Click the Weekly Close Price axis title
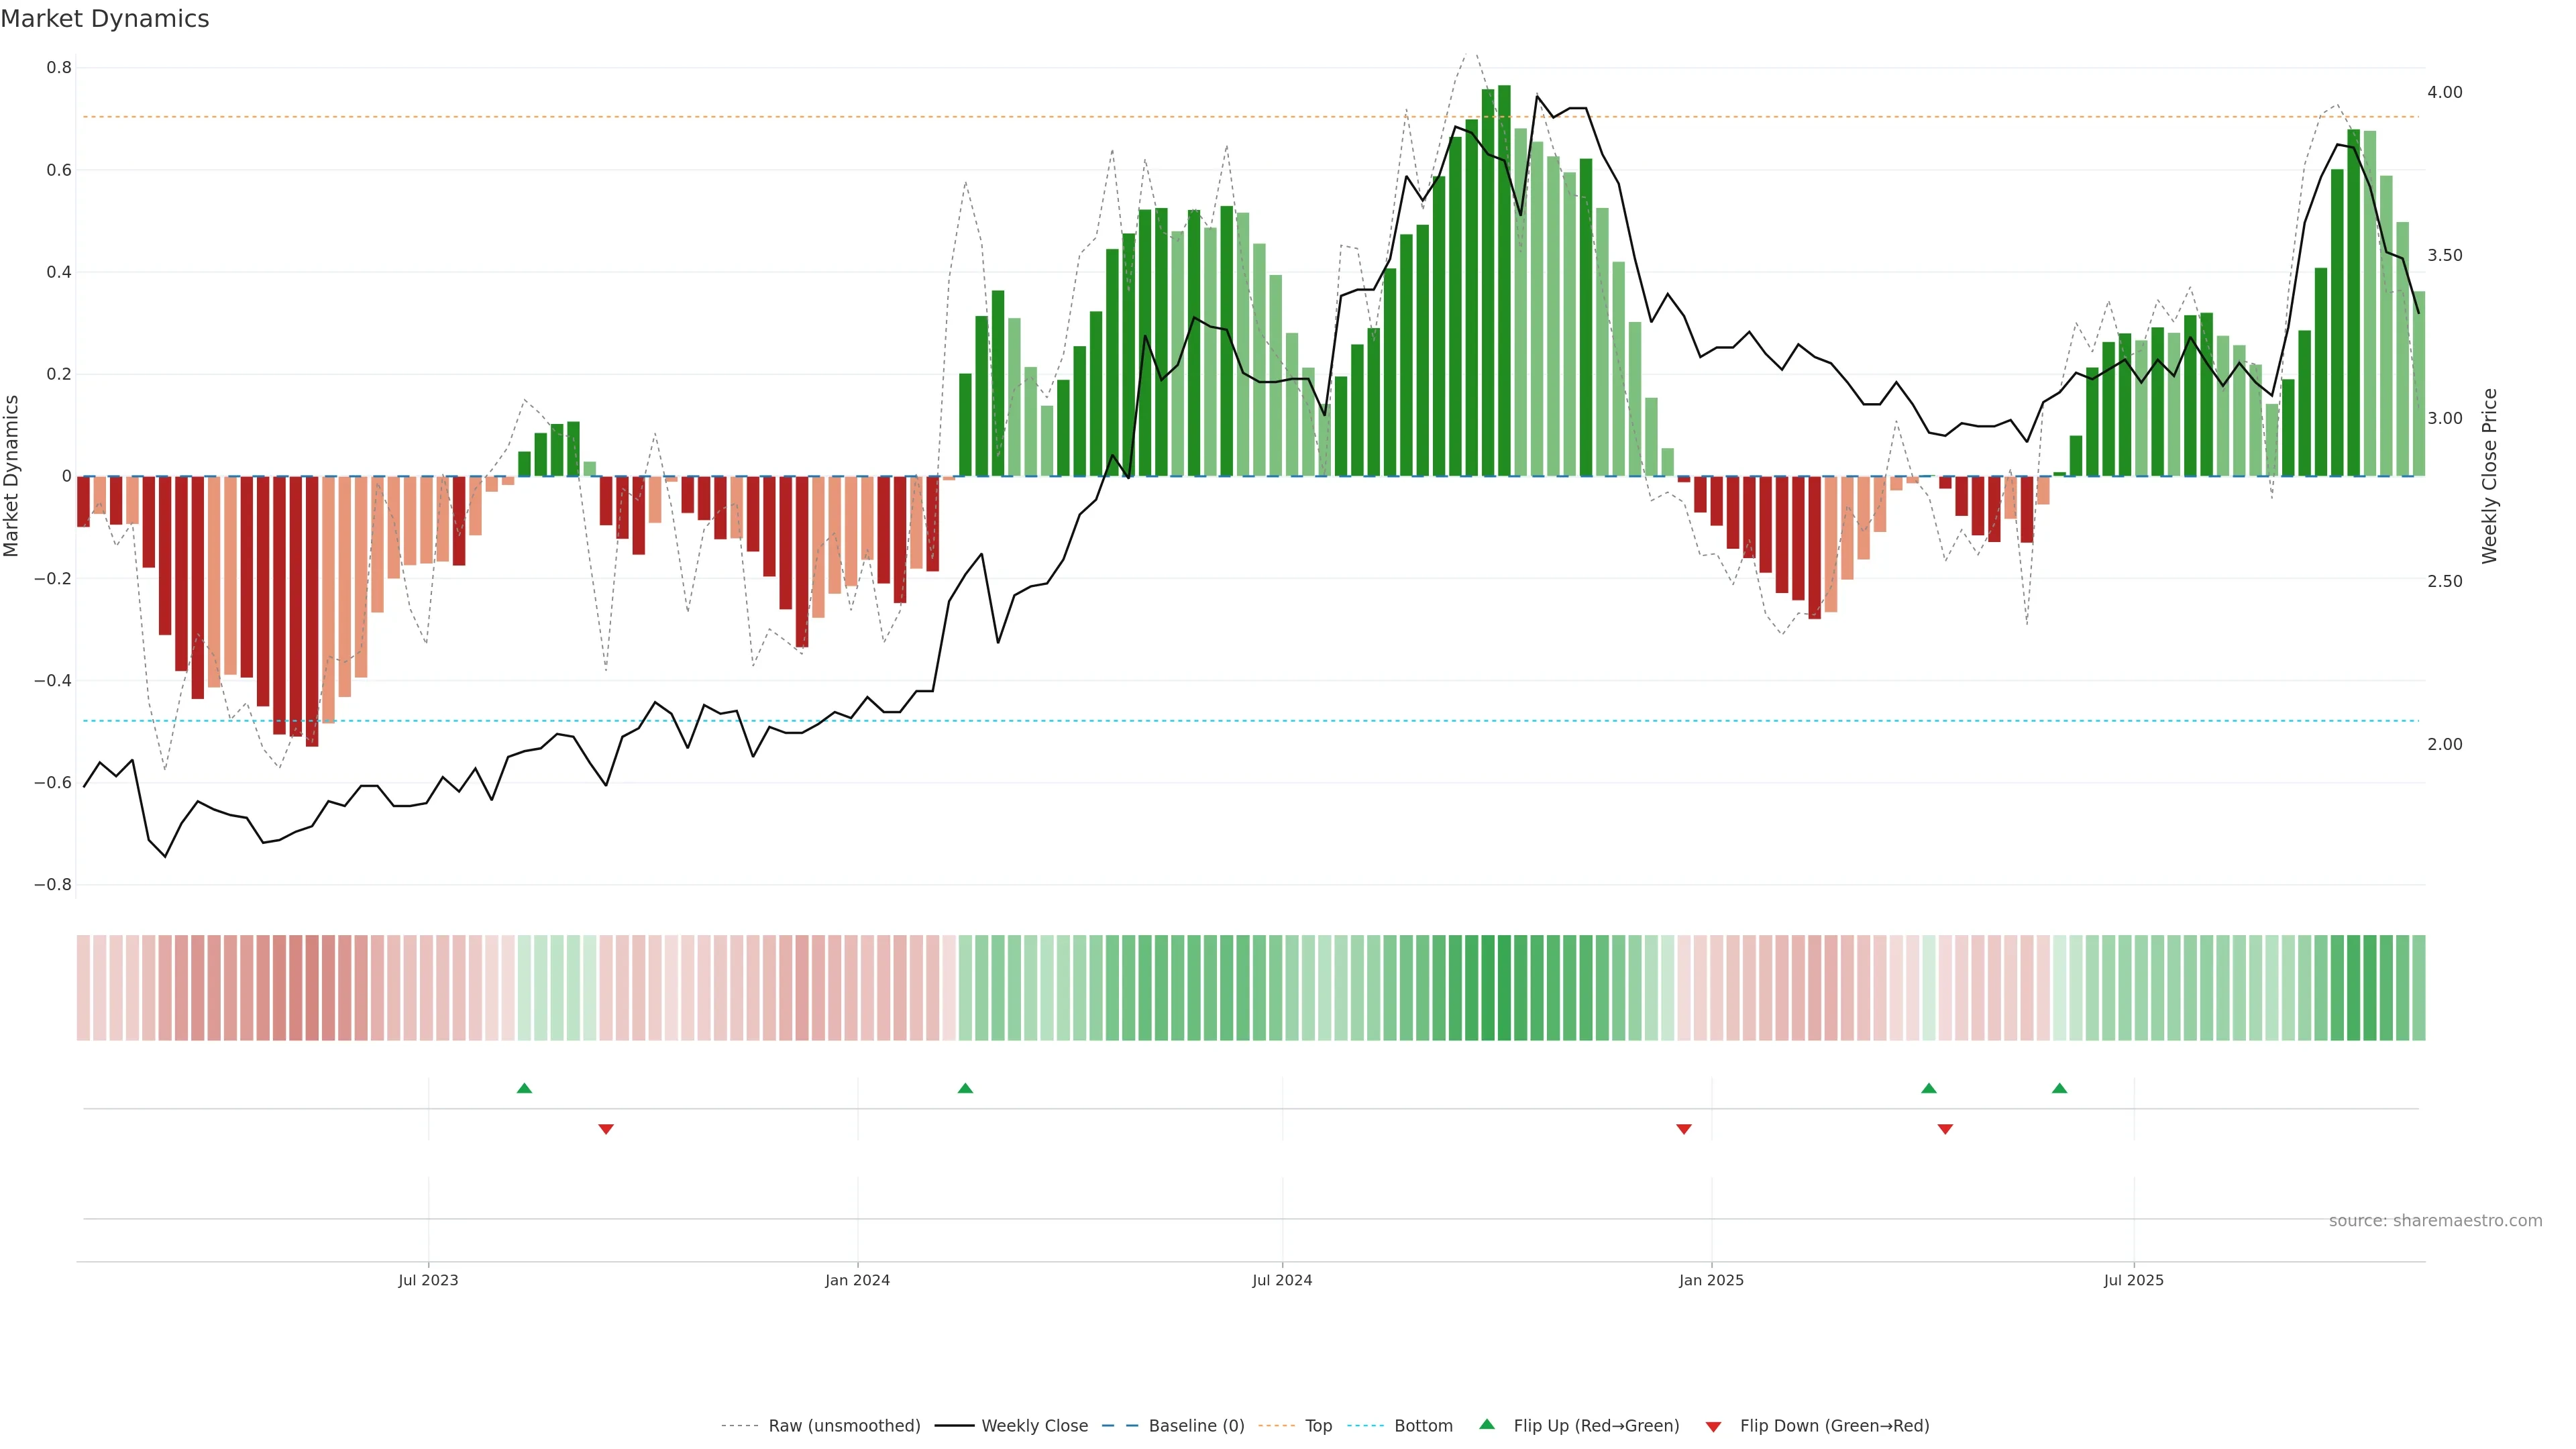Viewport: 2576px width, 1449px height. click(x=2489, y=476)
